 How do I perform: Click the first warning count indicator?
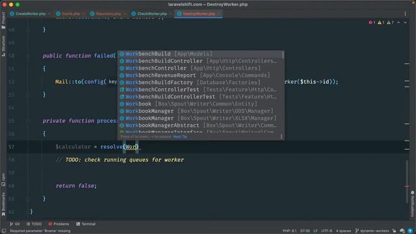click(x=381, y=23)
